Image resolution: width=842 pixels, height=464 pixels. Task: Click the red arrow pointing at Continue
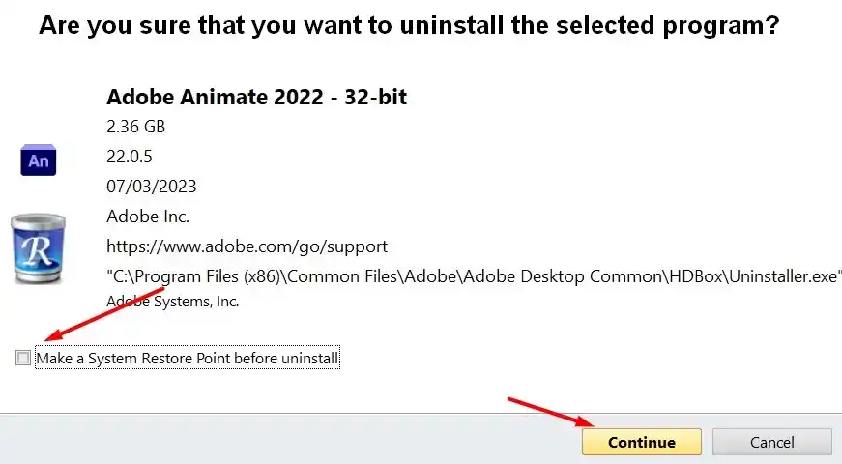(x=550, y=413)
